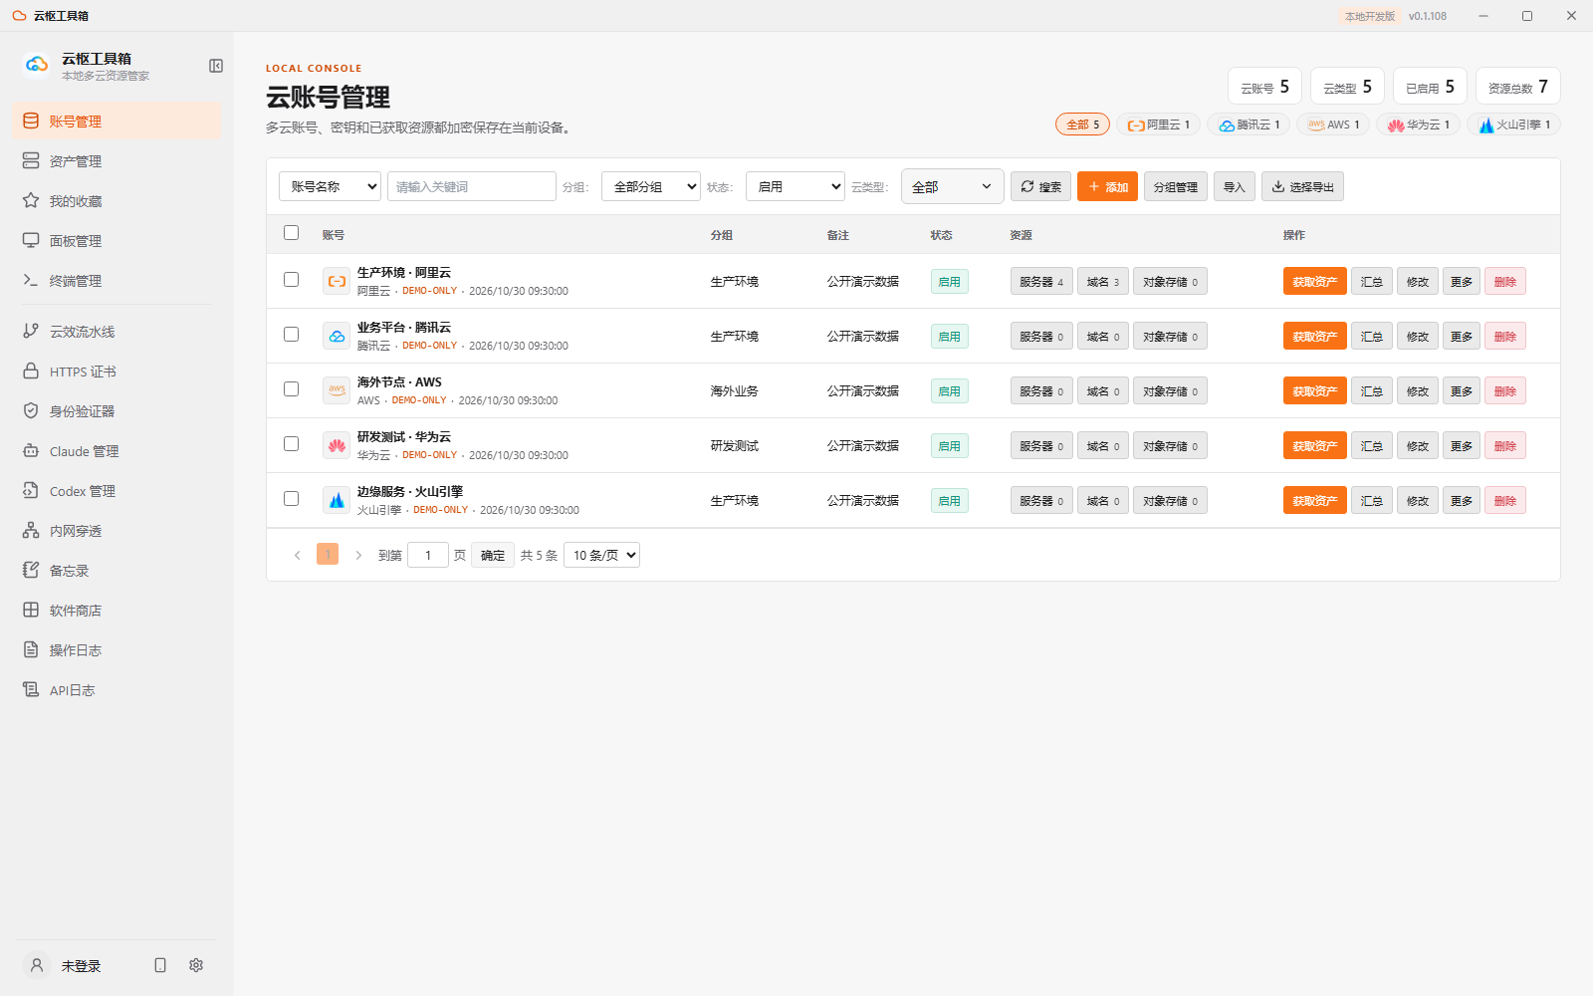Viewport: 1593px width, 996px height.
Task: Click the shield icon for 身份验证器
Action: pos(31,410)
